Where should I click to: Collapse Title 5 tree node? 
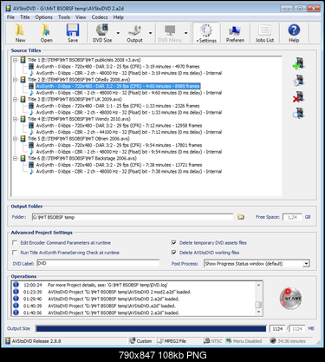pos(15,139)
